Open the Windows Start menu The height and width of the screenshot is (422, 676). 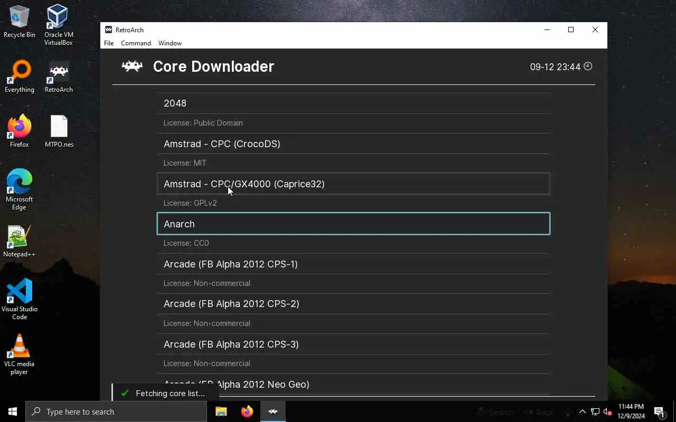click(13, 411)
